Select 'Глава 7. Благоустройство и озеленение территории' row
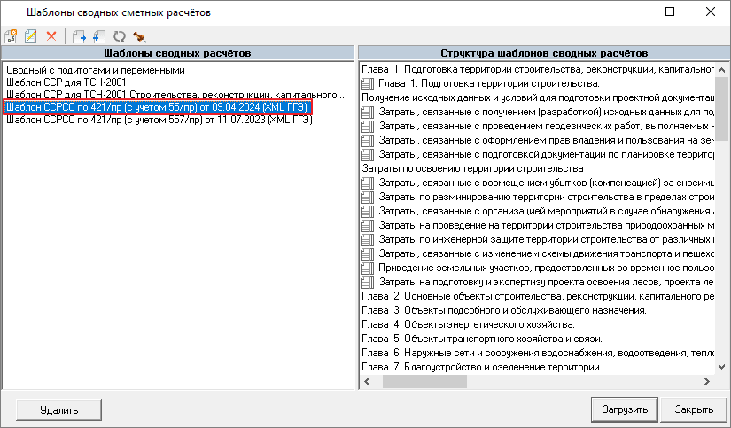 [481, 367]
